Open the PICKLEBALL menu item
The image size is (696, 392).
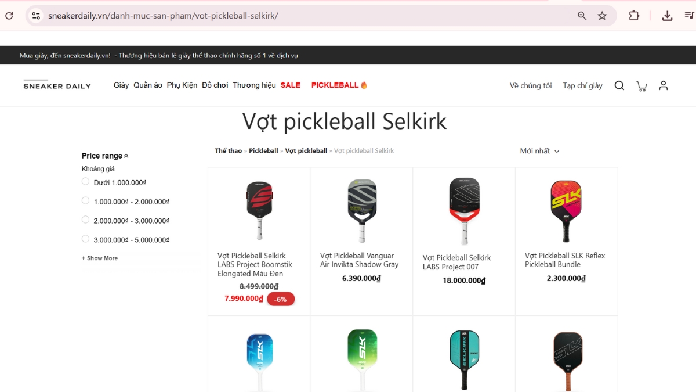coord(339,85)
